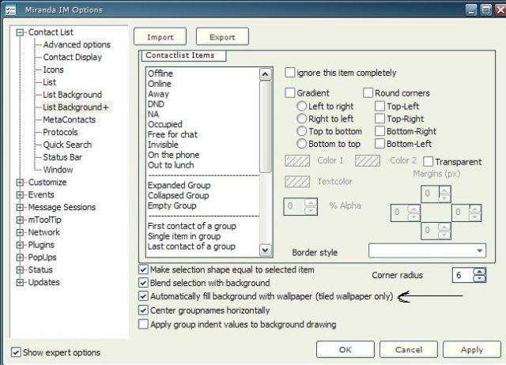Select Invisible in the items list

163,145
